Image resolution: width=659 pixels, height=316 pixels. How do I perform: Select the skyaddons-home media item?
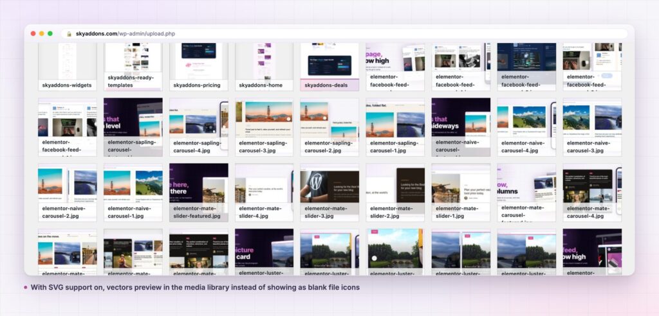(265, 67)
